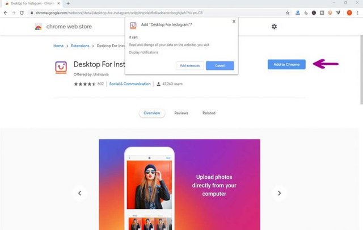Show previous screenshot in carousel
The image size is (363, 230).
(x=79, y=193)
